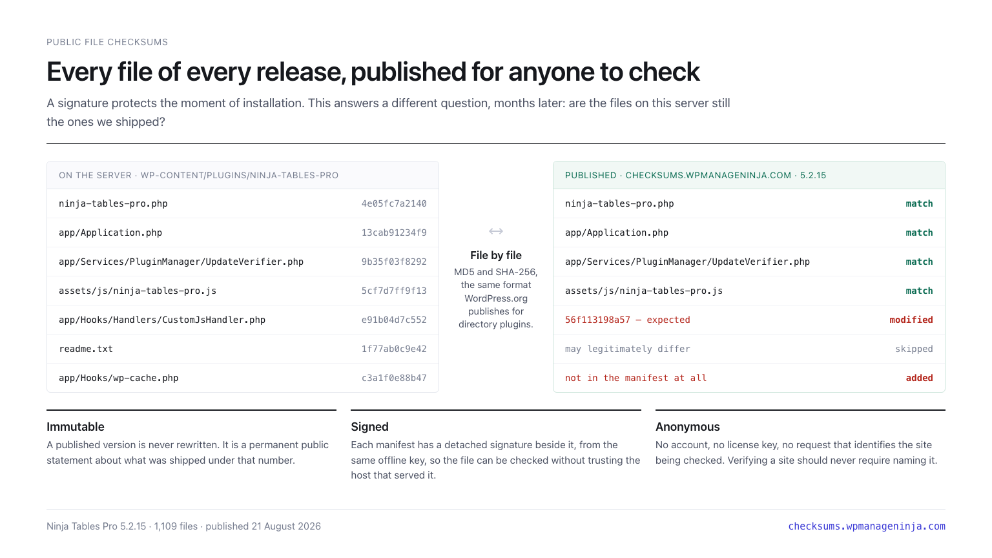Click ninja-tables-pro.php in the Published panel
Image resolution: width=992 pixels, height=558 pixels.
pyautogui.click(x=619, y=203)
